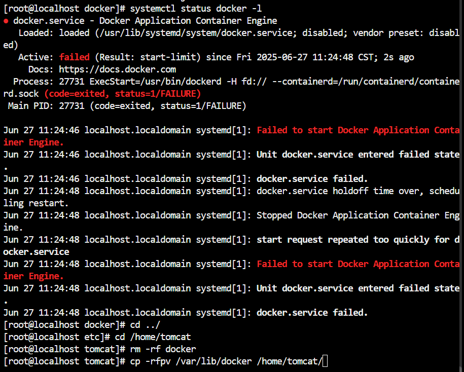
Task: Click the red status dot before docker.service
Action: (6, 21)
